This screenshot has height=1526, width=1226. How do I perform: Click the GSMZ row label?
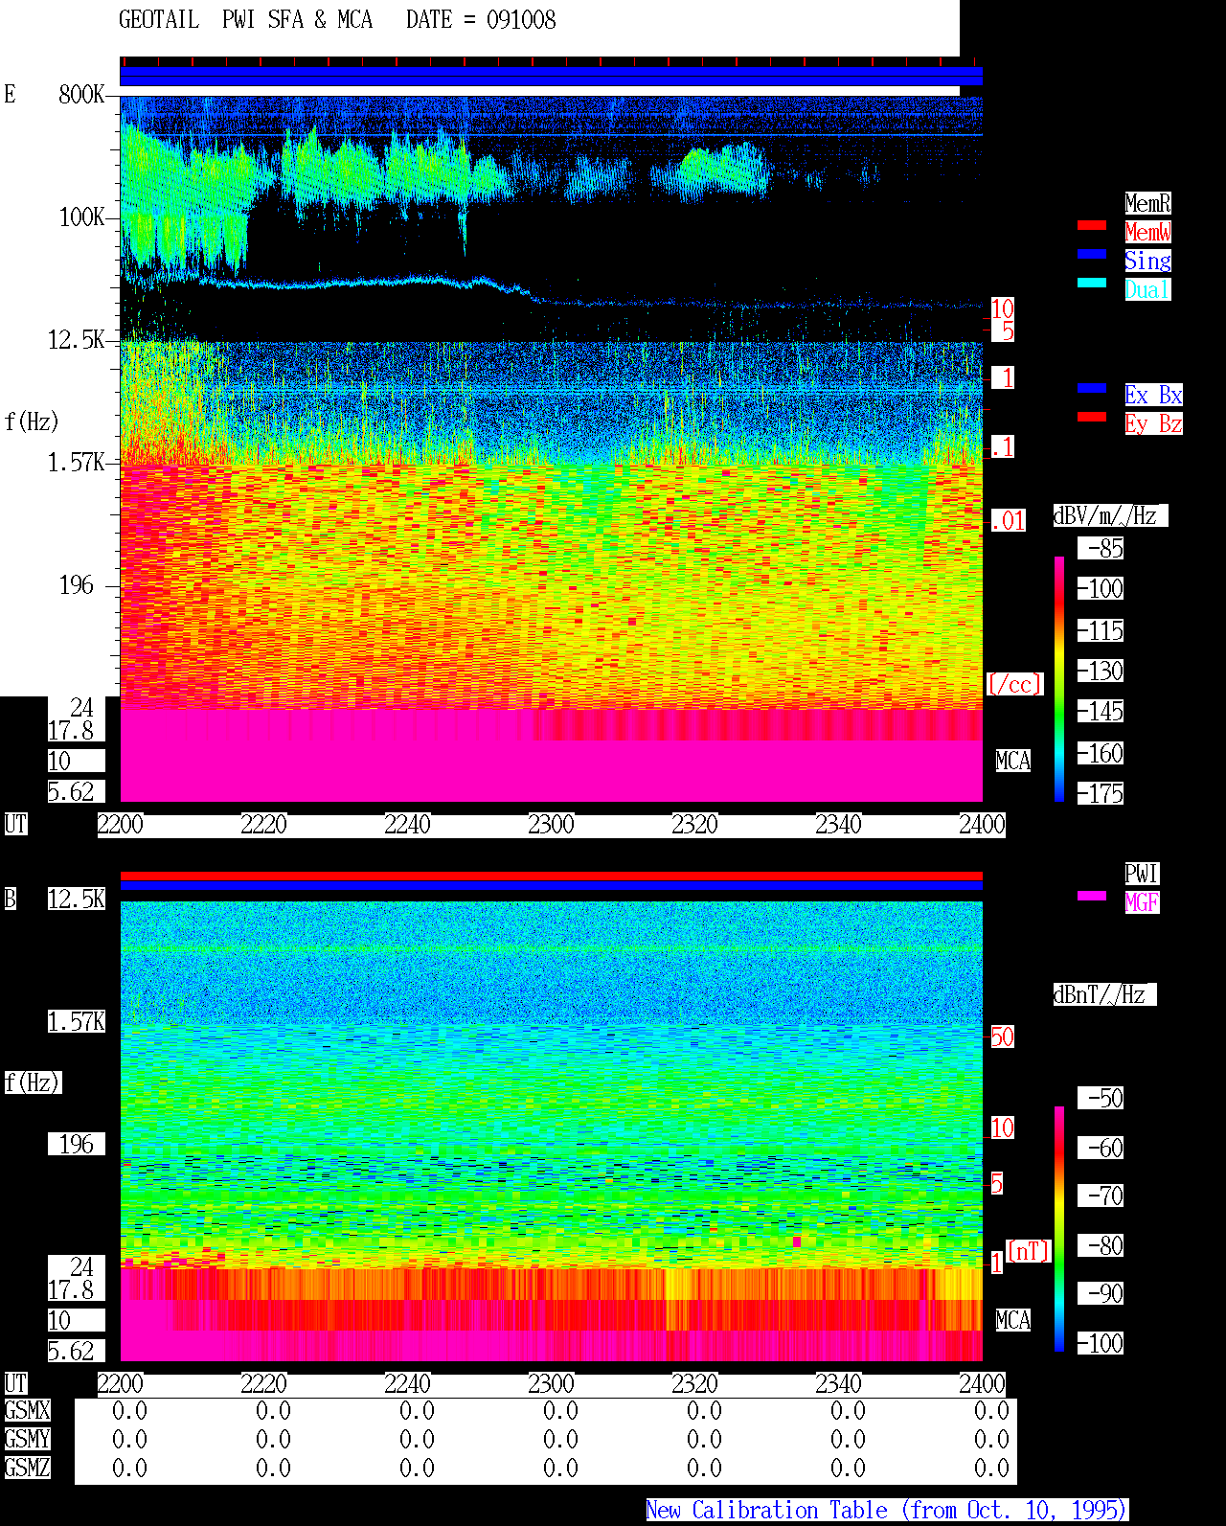pos(27,1468)
